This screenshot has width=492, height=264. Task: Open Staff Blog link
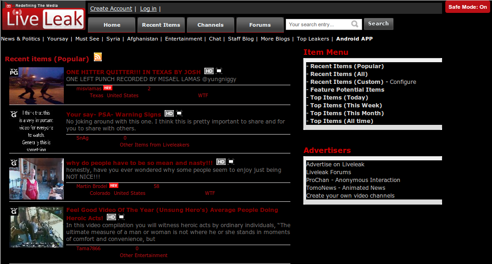[x=240, y=39]
